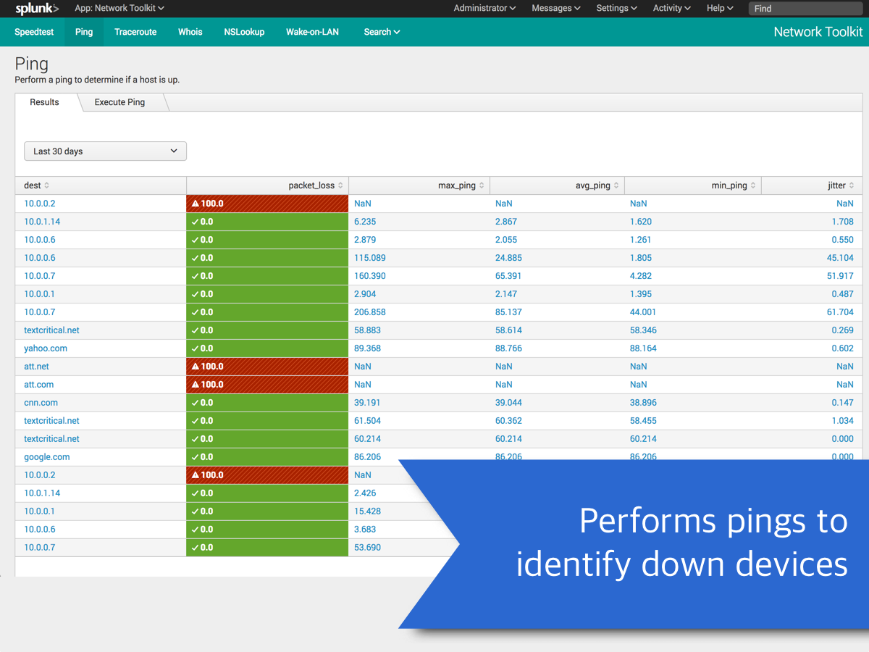Click the avg_ping value 88.766
Image resolution: width=869 pixels, height=652 pixels.
508,348
